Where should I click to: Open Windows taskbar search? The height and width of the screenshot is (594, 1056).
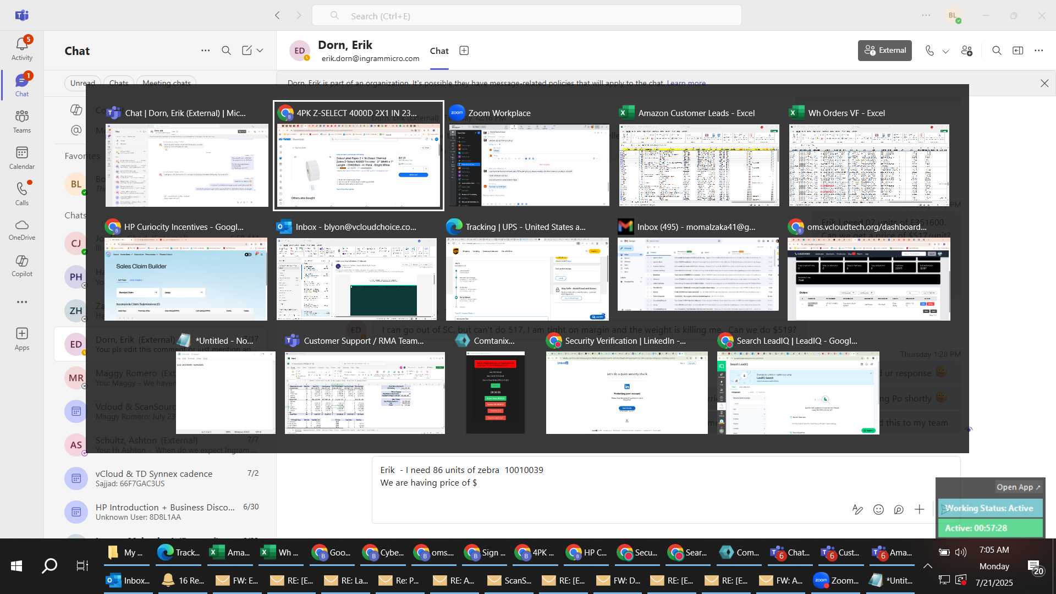click(x=50, y=565)
